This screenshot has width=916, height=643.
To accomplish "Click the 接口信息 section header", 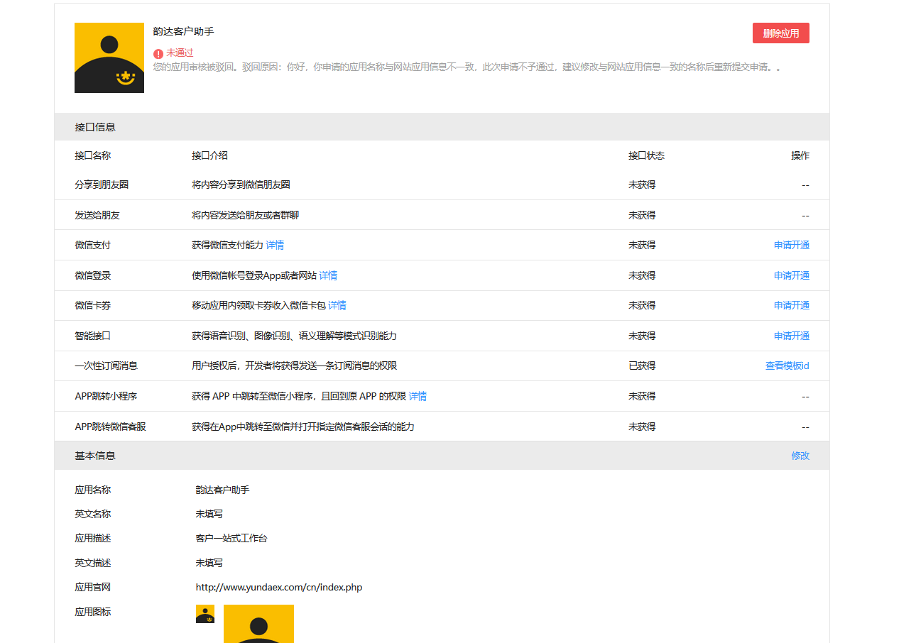I will [x=442, y=127].
